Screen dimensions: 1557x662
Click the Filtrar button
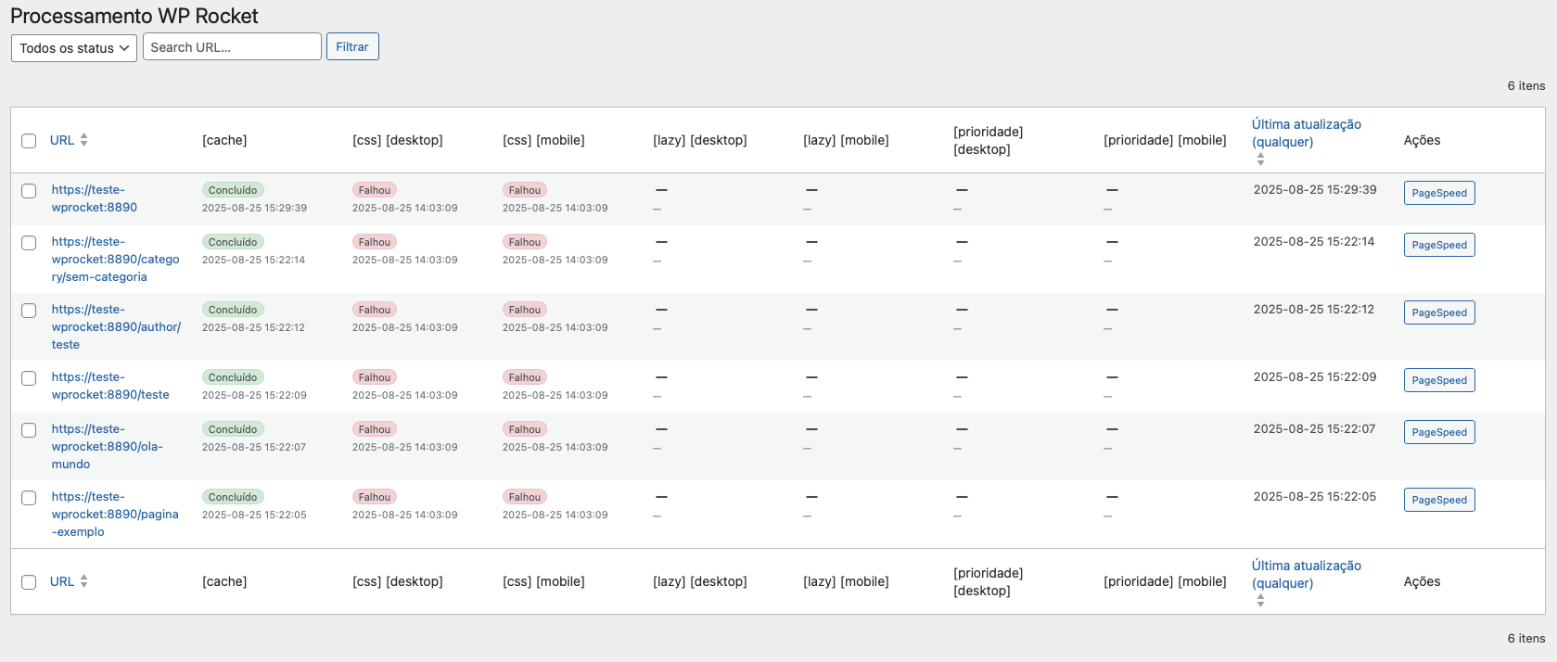coord(352,46)
